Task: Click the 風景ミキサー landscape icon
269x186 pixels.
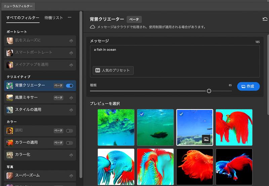Action: coord(10,98)
